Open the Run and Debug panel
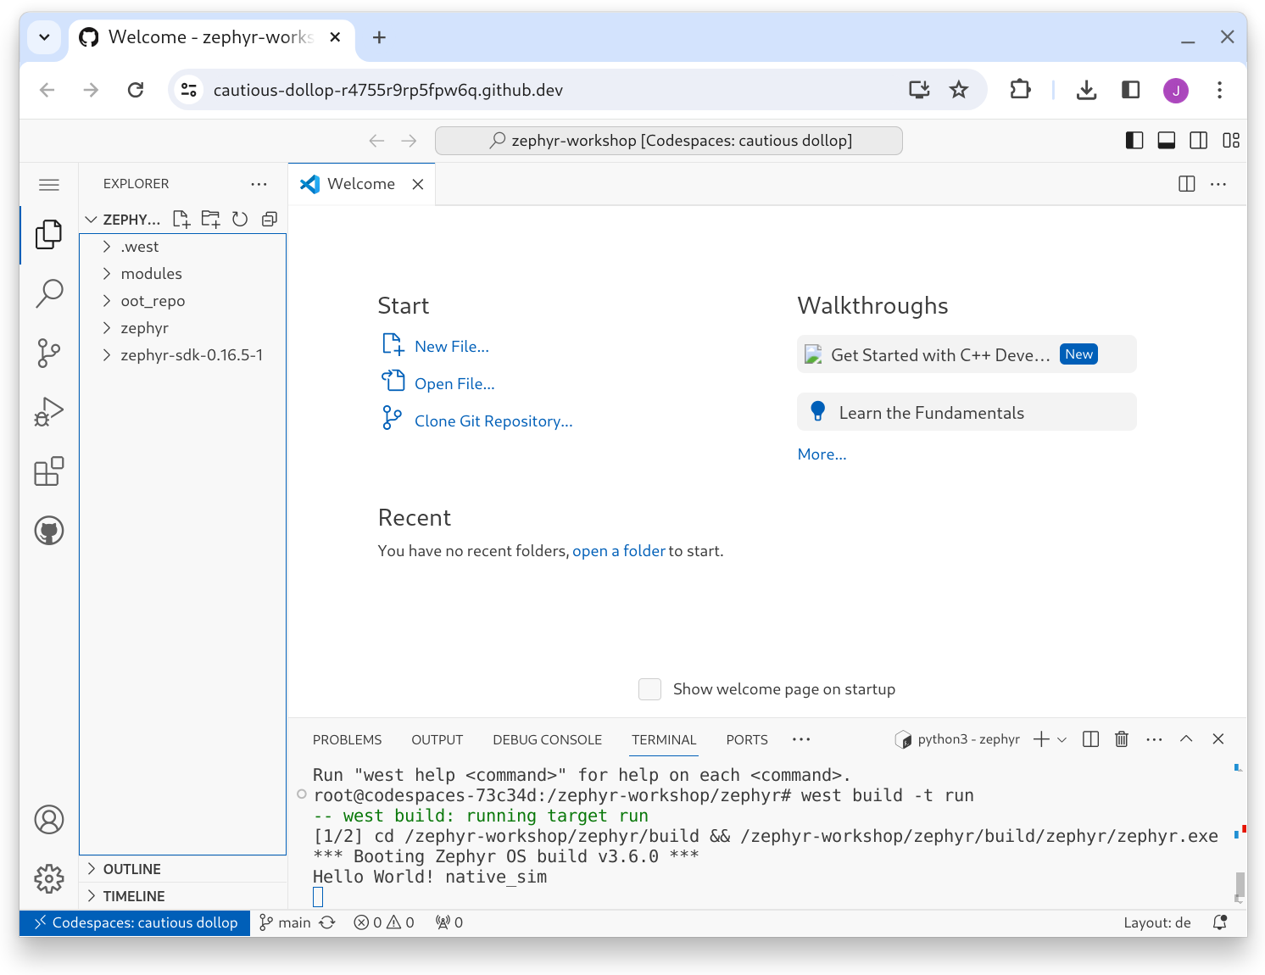The image size is (1265, 975). click(x=49, y=411)
